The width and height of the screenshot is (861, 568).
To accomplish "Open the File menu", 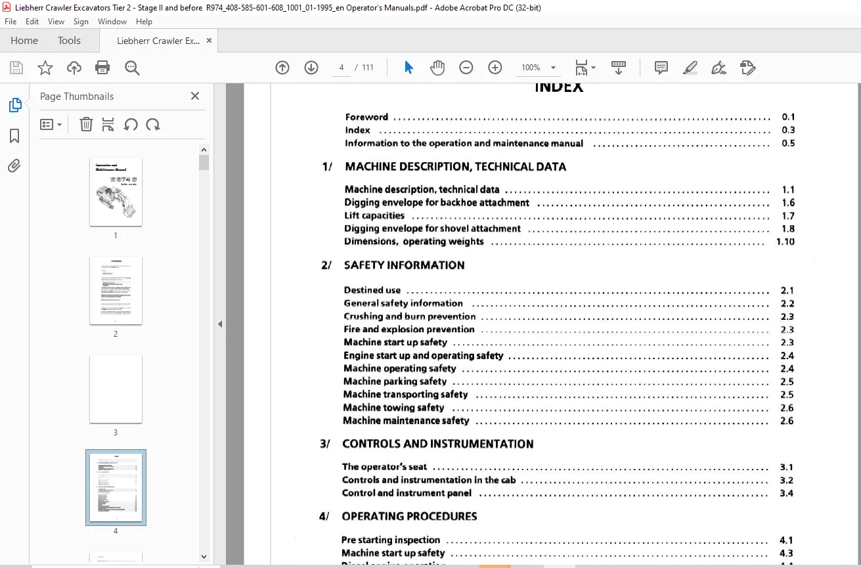I will [12, 21].
